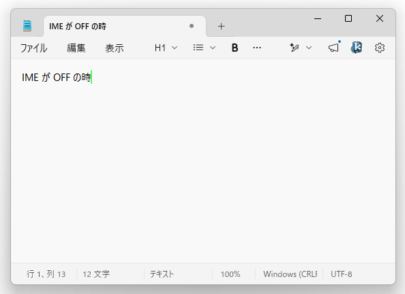Close the tab via unsaved dot indicator
This screenshot has width=405, height=294.
click(x=192, y=26)
